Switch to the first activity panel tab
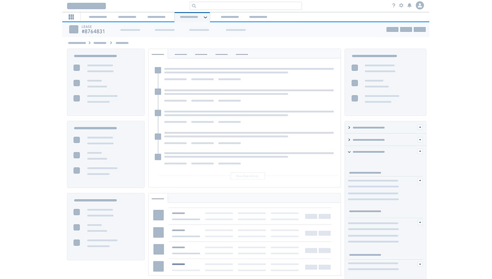 (157, 53)
